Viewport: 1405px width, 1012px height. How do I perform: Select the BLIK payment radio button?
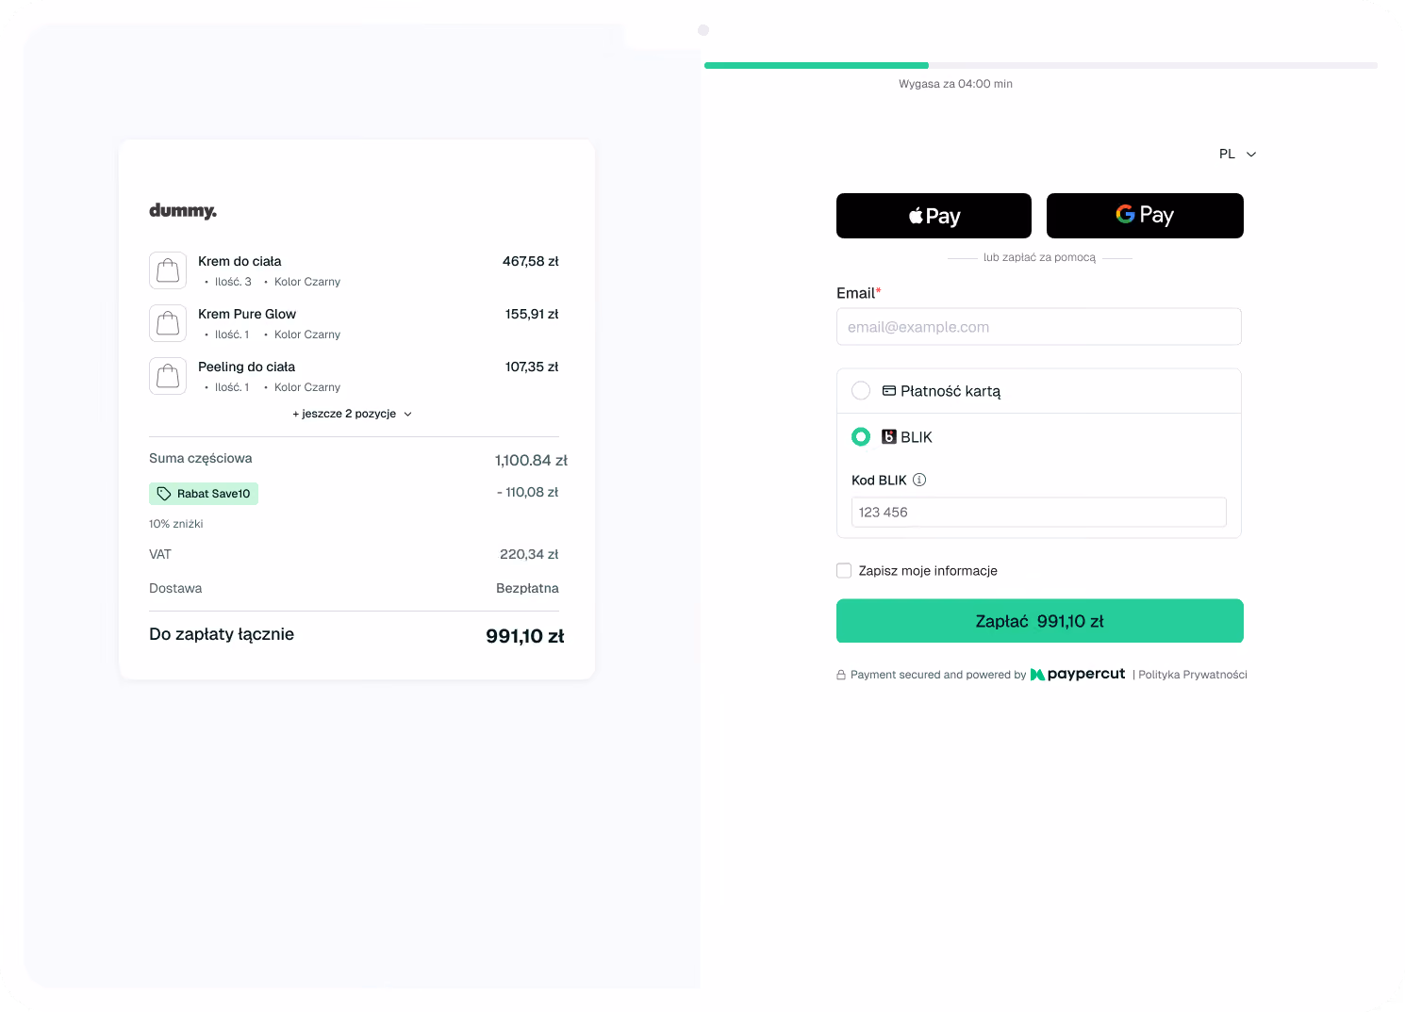click(861, 437)
